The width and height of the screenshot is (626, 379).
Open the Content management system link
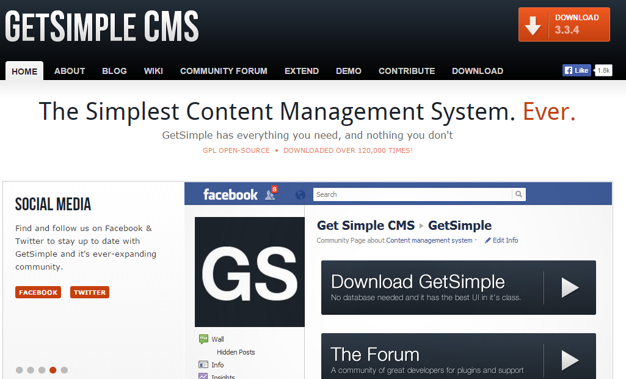click(429, 240)
